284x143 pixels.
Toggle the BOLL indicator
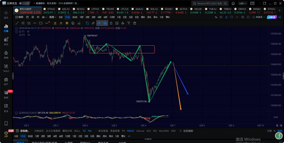pyautogui.click(x=77, y=131)
